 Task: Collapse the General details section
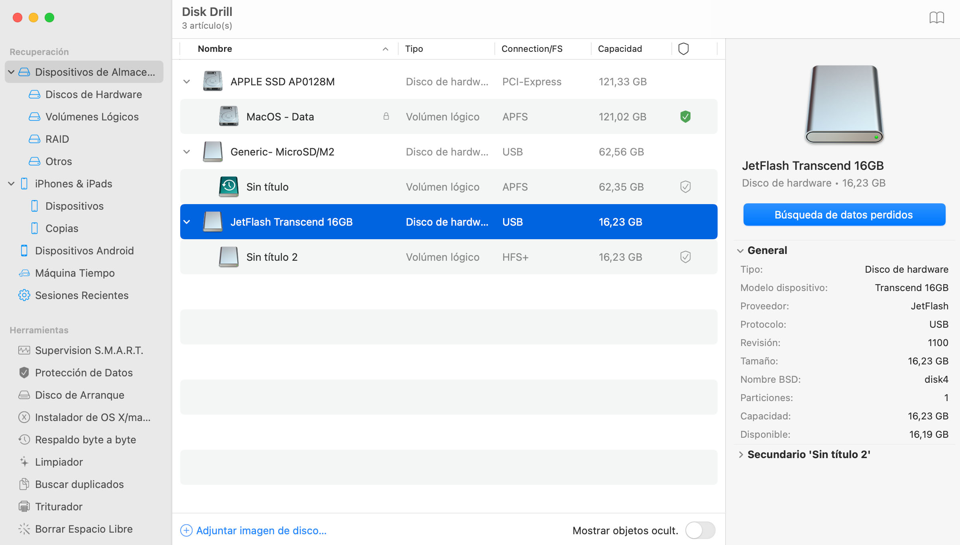point(740,251)
